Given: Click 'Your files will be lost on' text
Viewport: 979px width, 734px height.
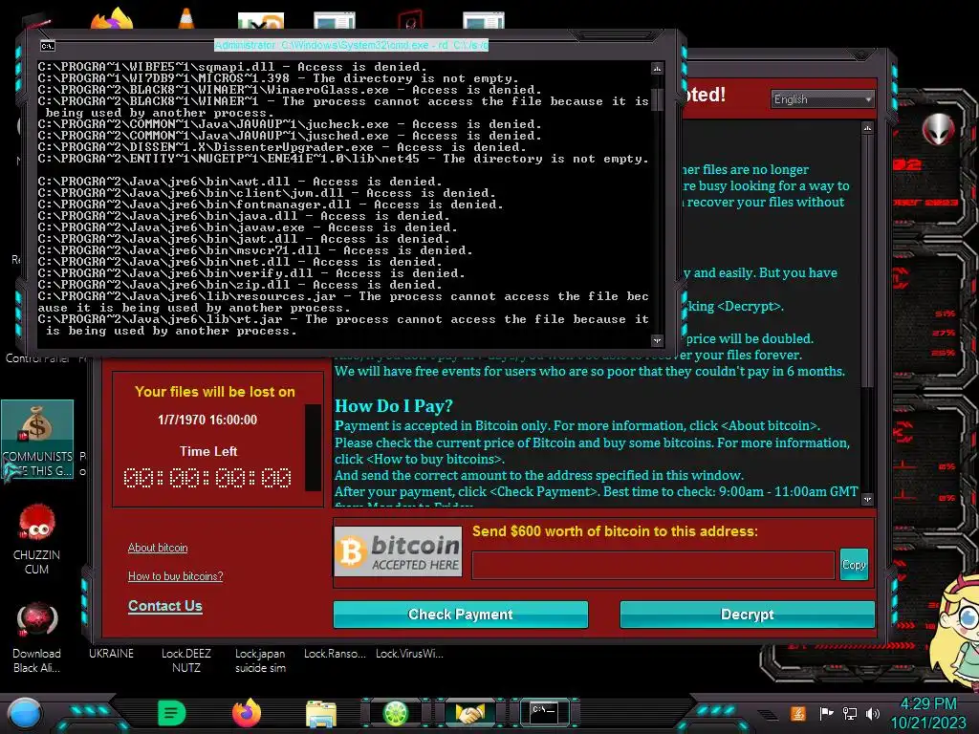Looking at the screenshot, I should click(215, 391).
